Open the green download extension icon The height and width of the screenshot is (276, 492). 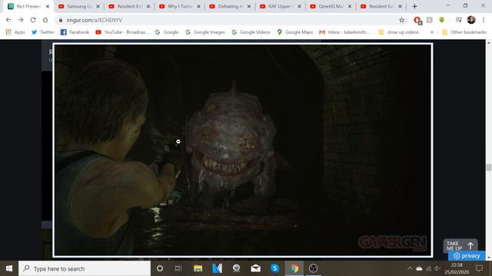(x=442, y=20)
